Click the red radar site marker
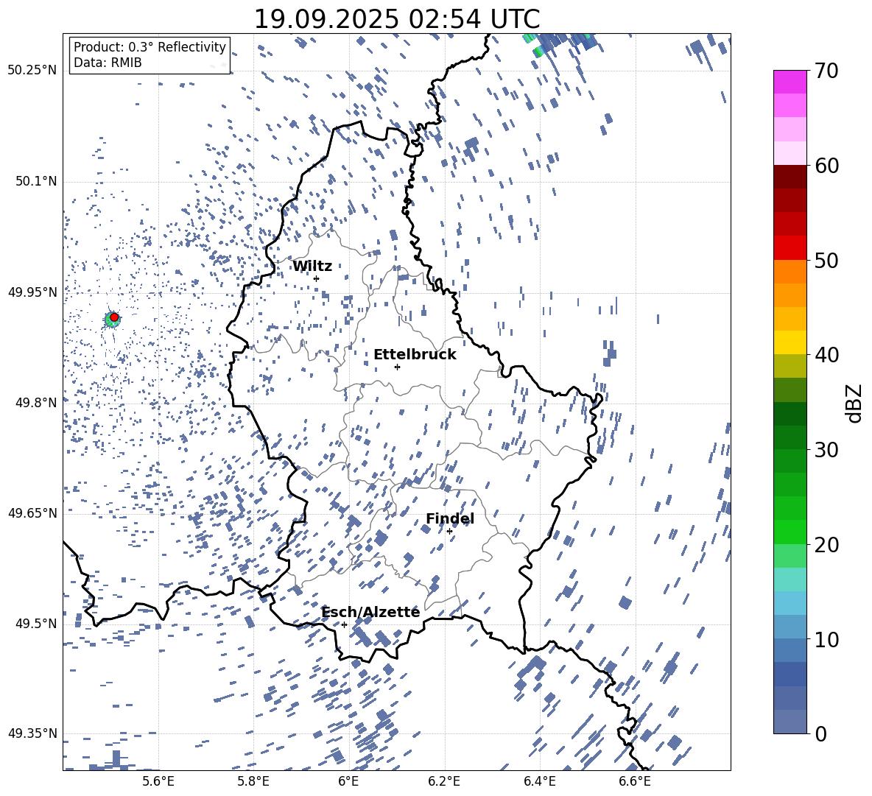Image resolution: width=872 pixels, height=796 pixels. point(114,317)
